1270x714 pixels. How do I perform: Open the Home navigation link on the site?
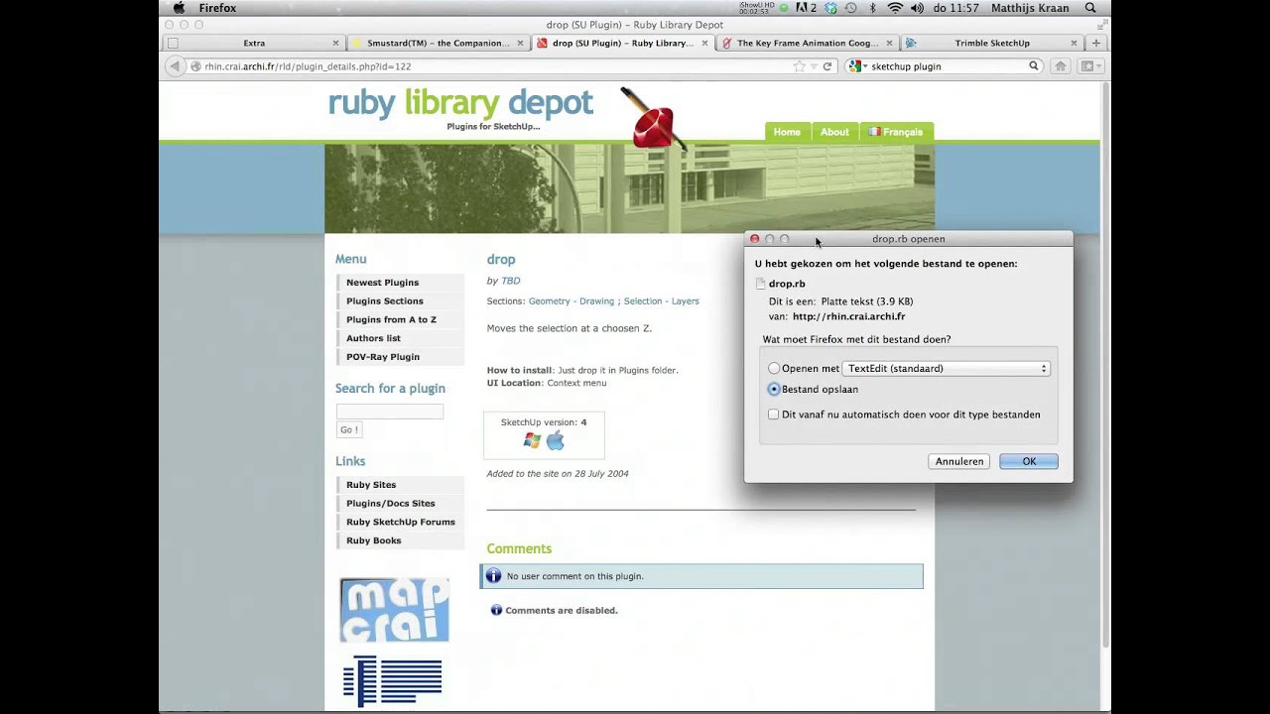[x=787, y=132]
